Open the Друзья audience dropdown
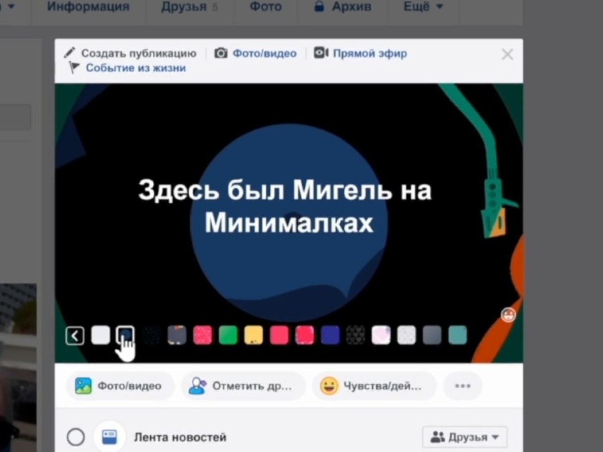 tap(465, 437)
